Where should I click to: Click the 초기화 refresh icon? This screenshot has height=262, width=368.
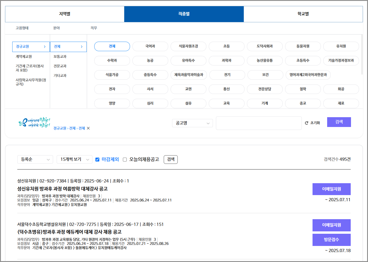(x=307, y=122)
